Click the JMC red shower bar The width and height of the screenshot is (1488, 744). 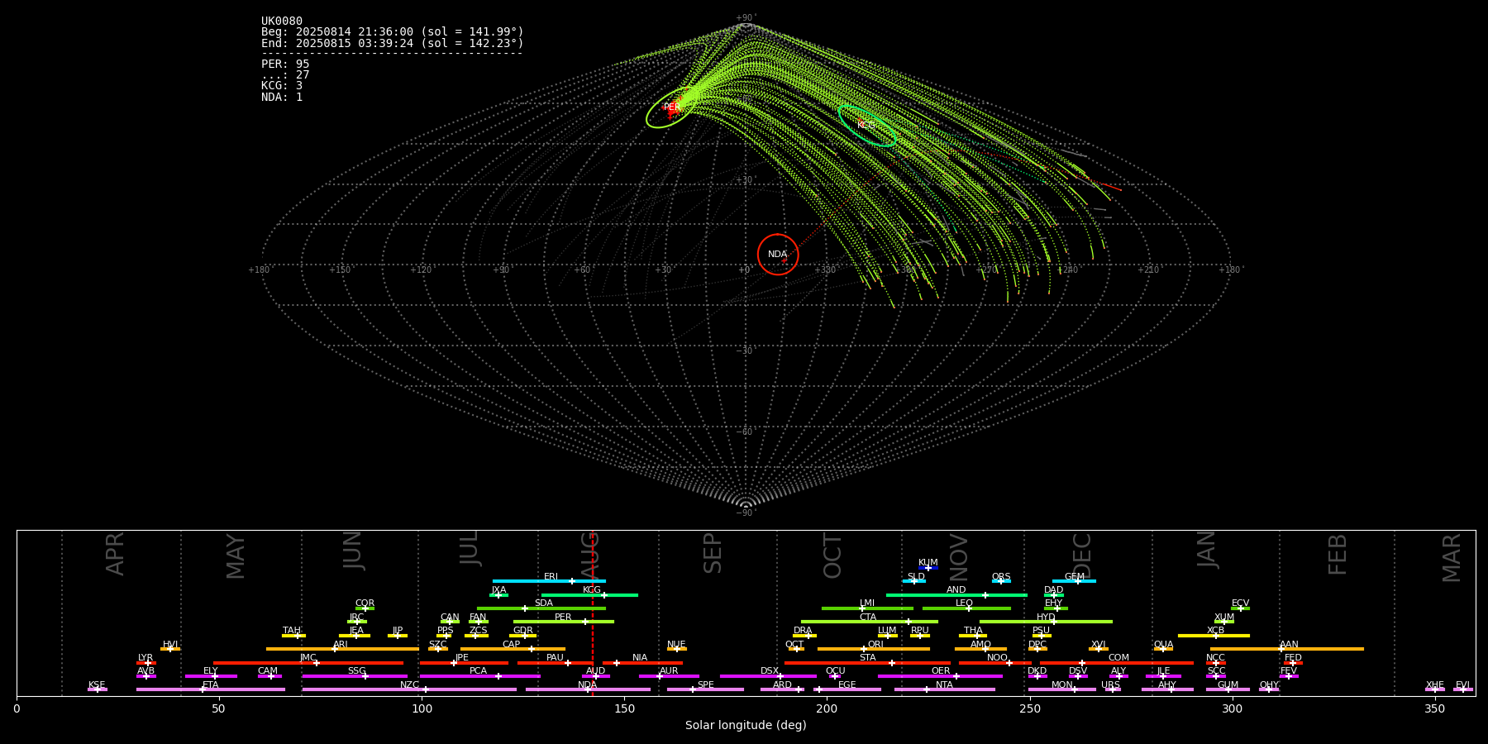(308, 663)
